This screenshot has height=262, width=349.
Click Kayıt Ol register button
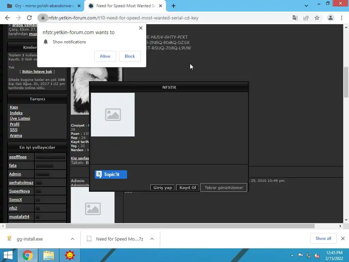pyautogui.click(x=187, y=188)
